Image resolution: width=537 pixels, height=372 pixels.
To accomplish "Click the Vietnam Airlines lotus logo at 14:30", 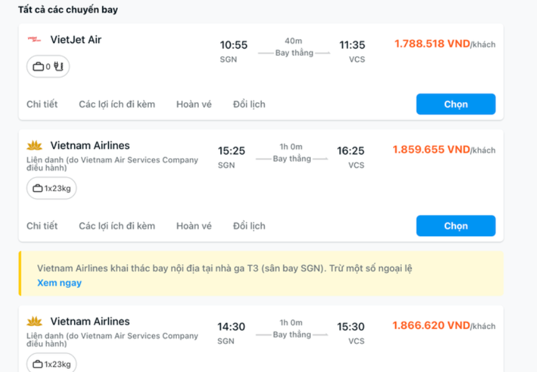I will [x=34, y=322].
